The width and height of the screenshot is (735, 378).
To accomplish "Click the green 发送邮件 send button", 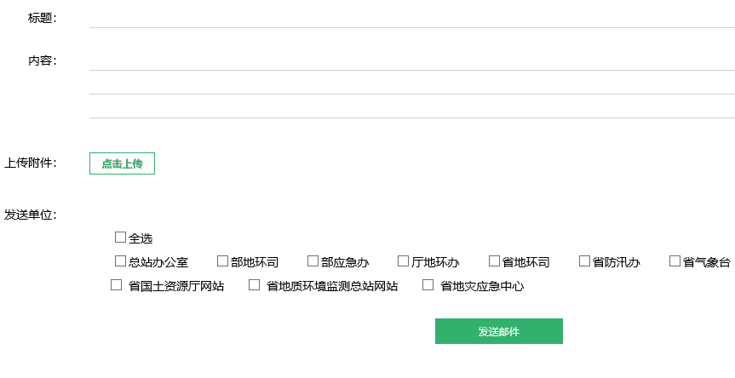I will 498,331.
